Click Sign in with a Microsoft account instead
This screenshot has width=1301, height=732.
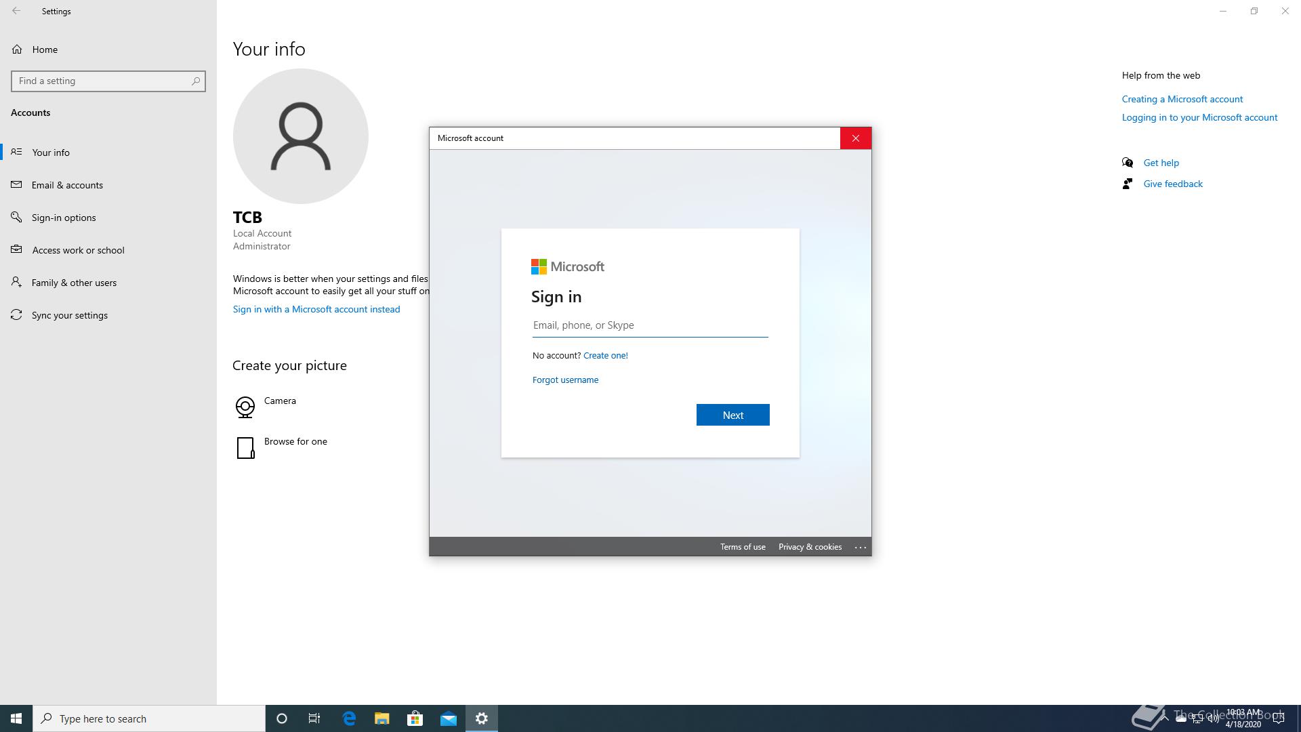pyautogui.click(x=316, y=309)
